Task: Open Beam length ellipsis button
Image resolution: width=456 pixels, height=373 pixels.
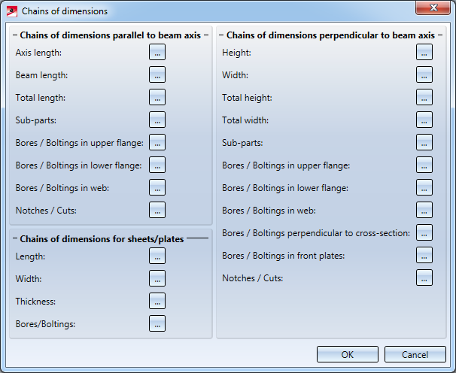Action: [x=157, y=74]
